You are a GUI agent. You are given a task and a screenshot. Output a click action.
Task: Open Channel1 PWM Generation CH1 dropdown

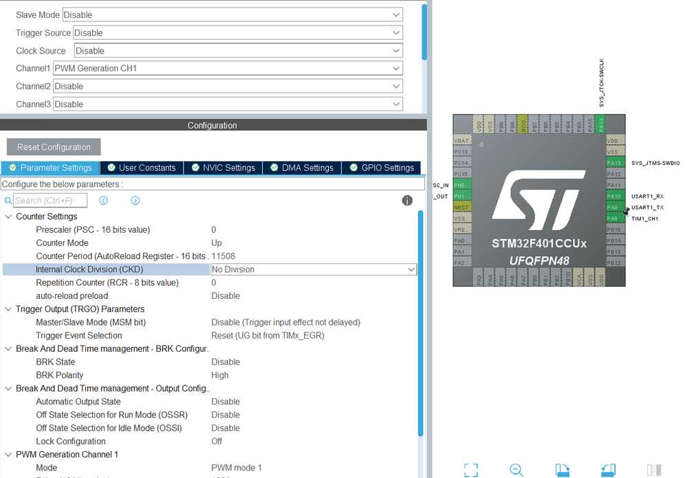(228, 68)
